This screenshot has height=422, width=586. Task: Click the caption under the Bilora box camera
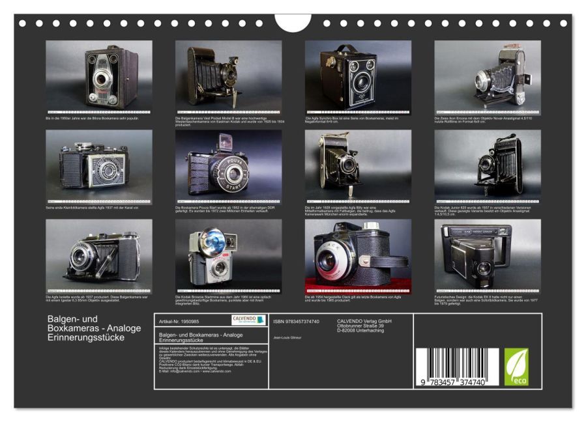(x=92, y=118)
